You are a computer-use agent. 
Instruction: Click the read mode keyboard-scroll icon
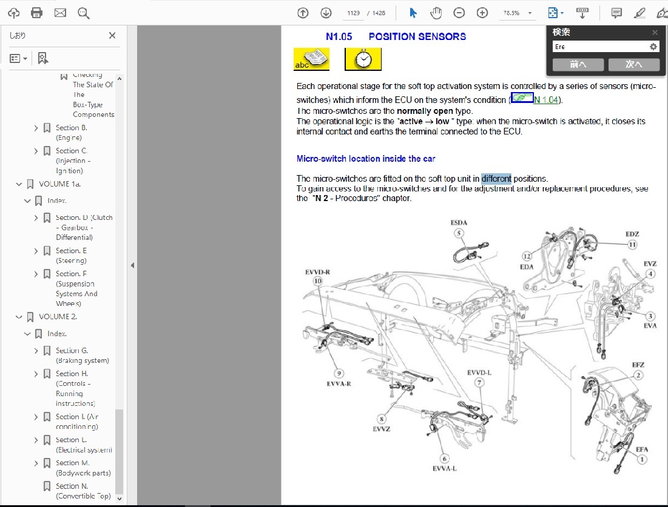[582, 13]
